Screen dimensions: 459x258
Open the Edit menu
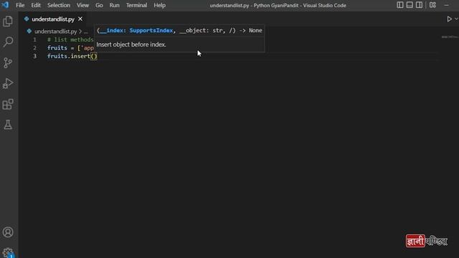click(x=36, y=5)
